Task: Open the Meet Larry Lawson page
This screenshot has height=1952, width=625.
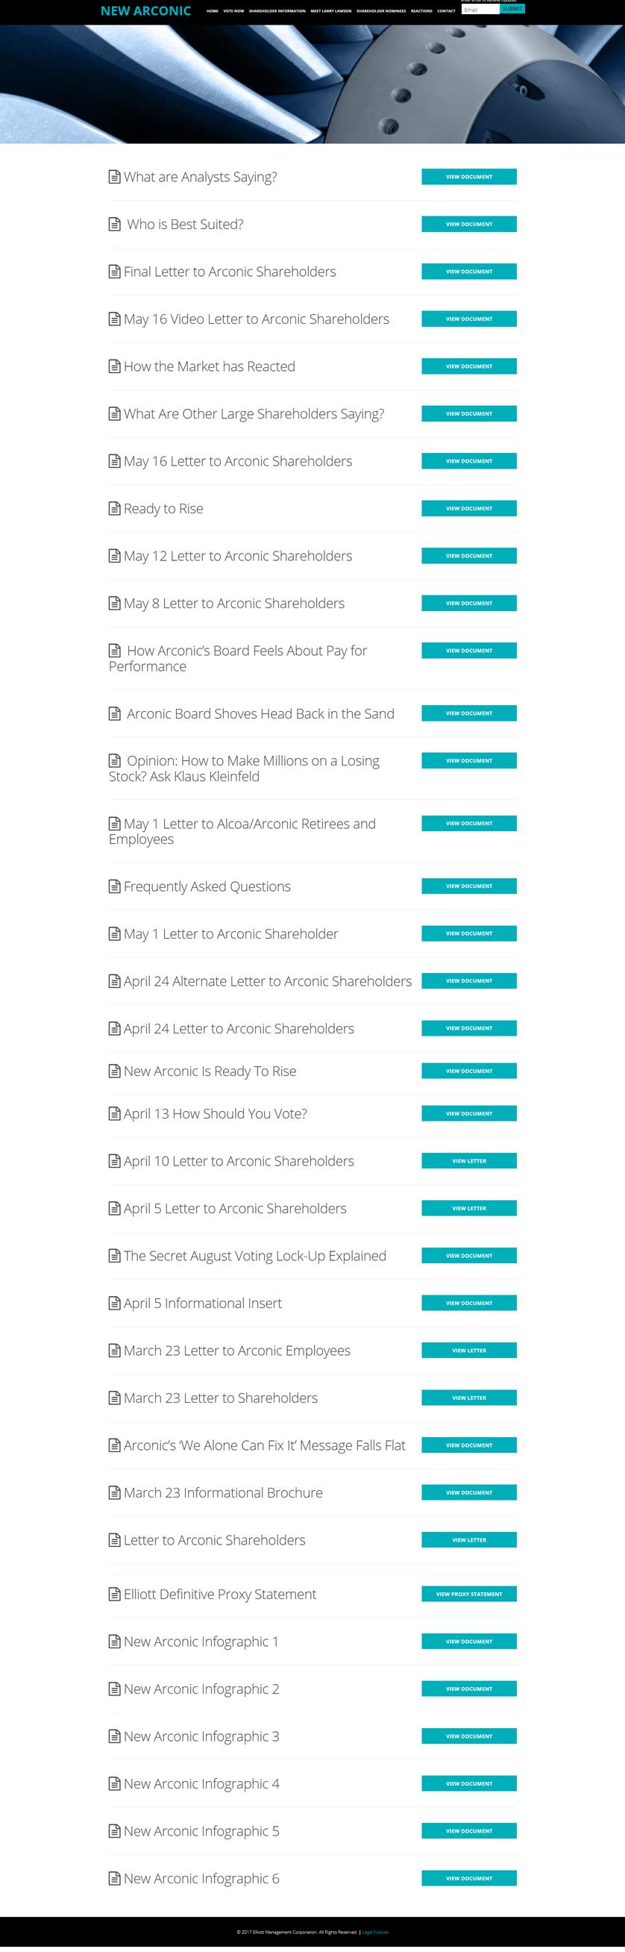Action: (x=331, y=11)
